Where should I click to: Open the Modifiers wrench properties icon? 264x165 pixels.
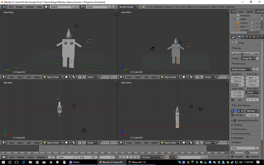pyautogui.click(x=261, y=37)
